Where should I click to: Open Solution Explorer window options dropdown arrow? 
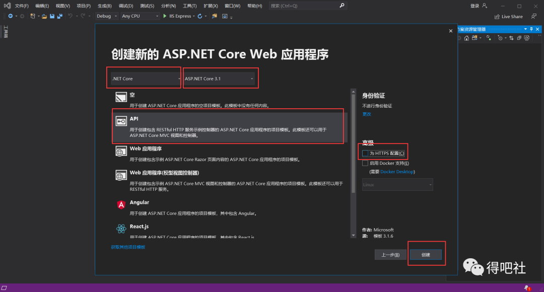[525, 29]
